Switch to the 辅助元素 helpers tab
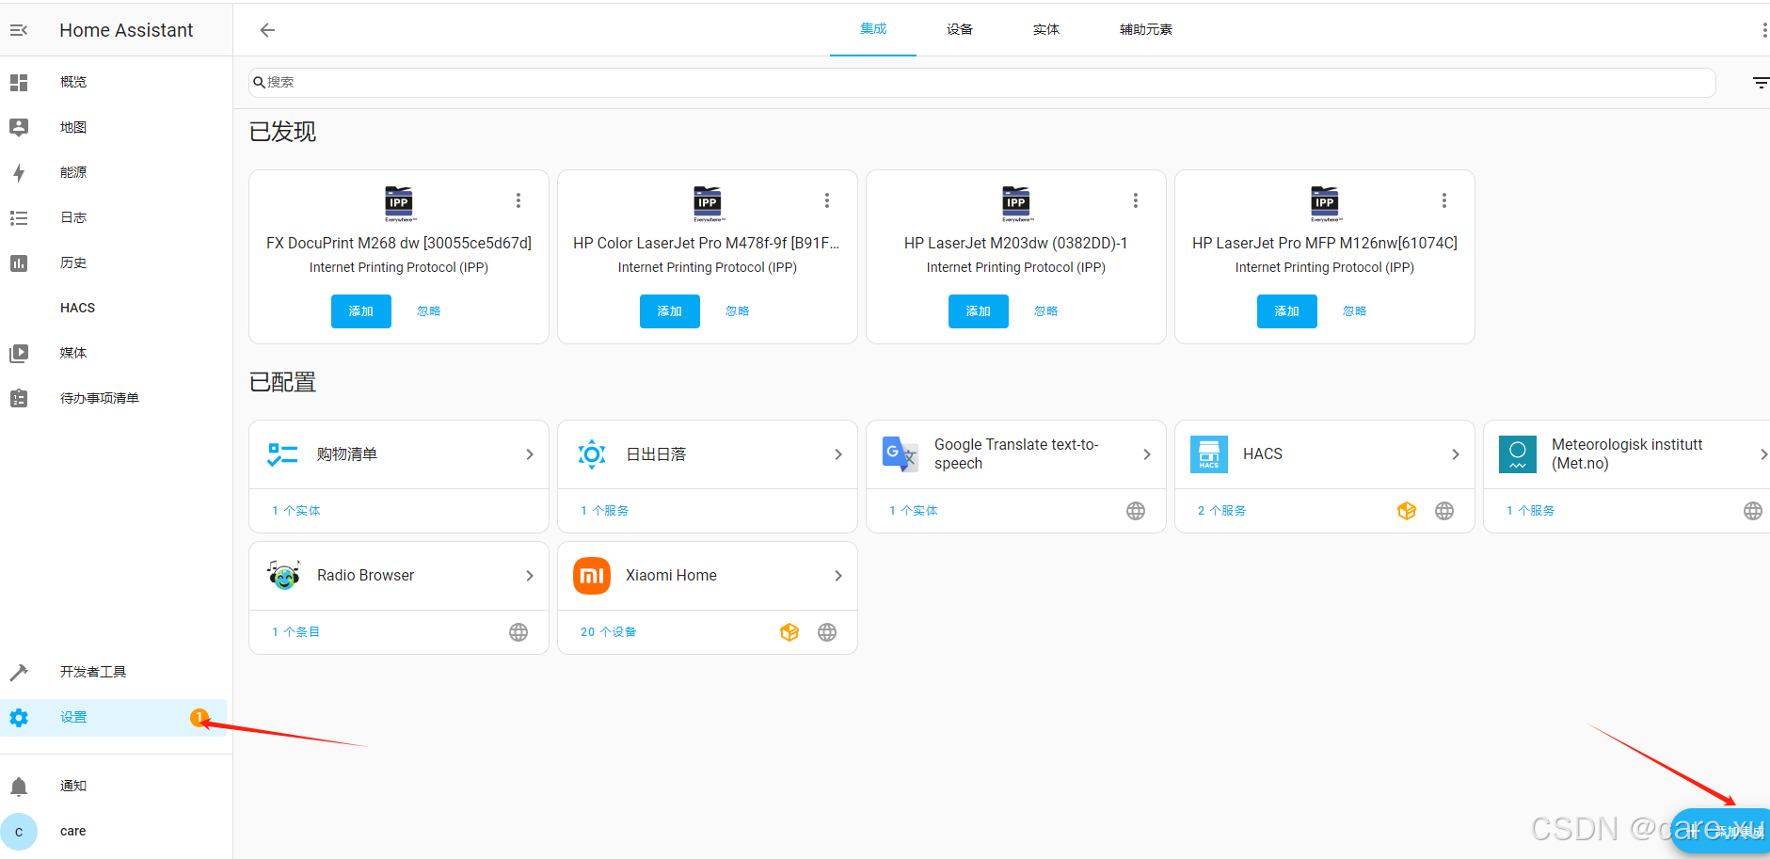 tap(1146, 29)
